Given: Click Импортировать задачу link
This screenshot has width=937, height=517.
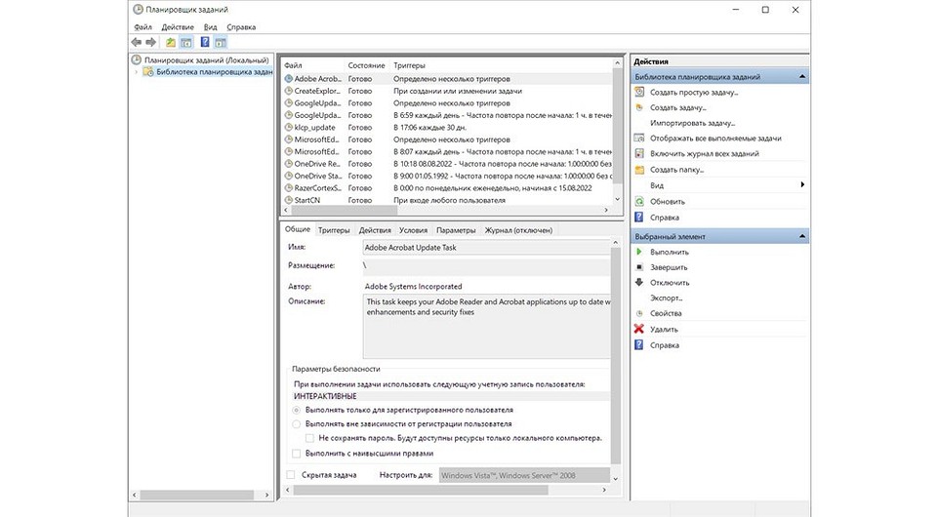Looking at the screenshot, I should point(692,124).
